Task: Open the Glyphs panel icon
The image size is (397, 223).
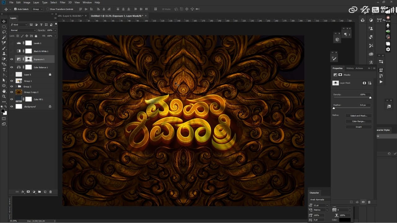Action: click(x=371, y=62)
